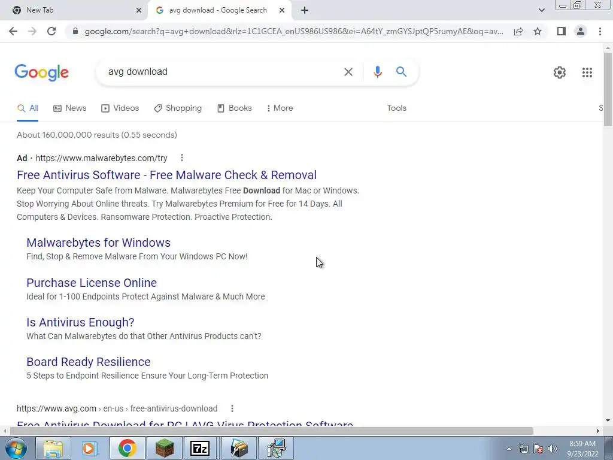Clear the search query with the X
The image size is (613, 460).
[348, 72]
